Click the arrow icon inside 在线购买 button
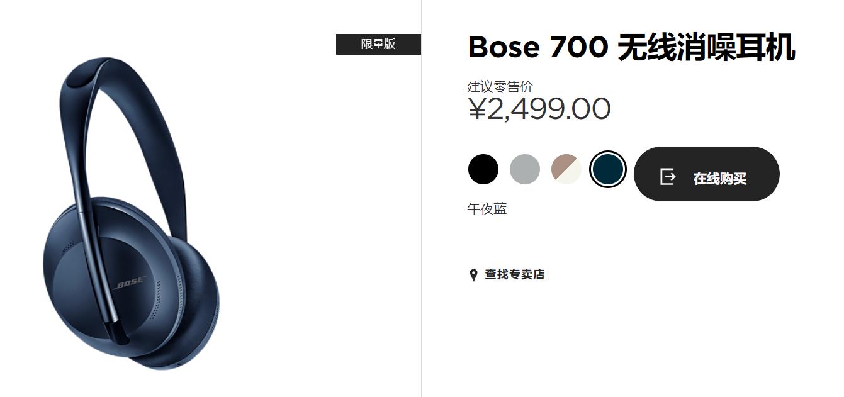The height and width of the screenshot is (397, 844). [667, 177]
